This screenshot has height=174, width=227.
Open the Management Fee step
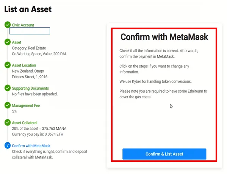pyautogui.click(x=26, y=106)
